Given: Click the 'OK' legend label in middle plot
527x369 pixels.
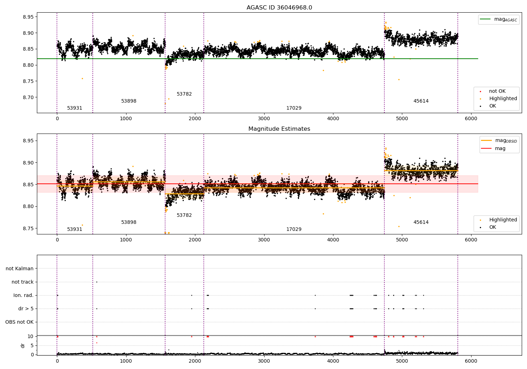Looking at the screenshot, I should (x=493, y=227).
